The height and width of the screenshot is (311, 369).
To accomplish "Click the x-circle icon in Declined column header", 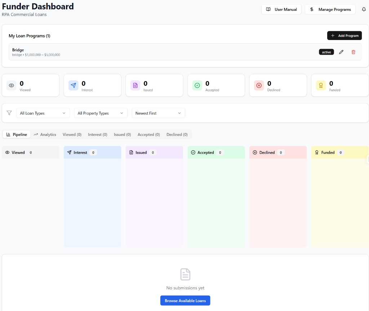I will tap(255, 152).
